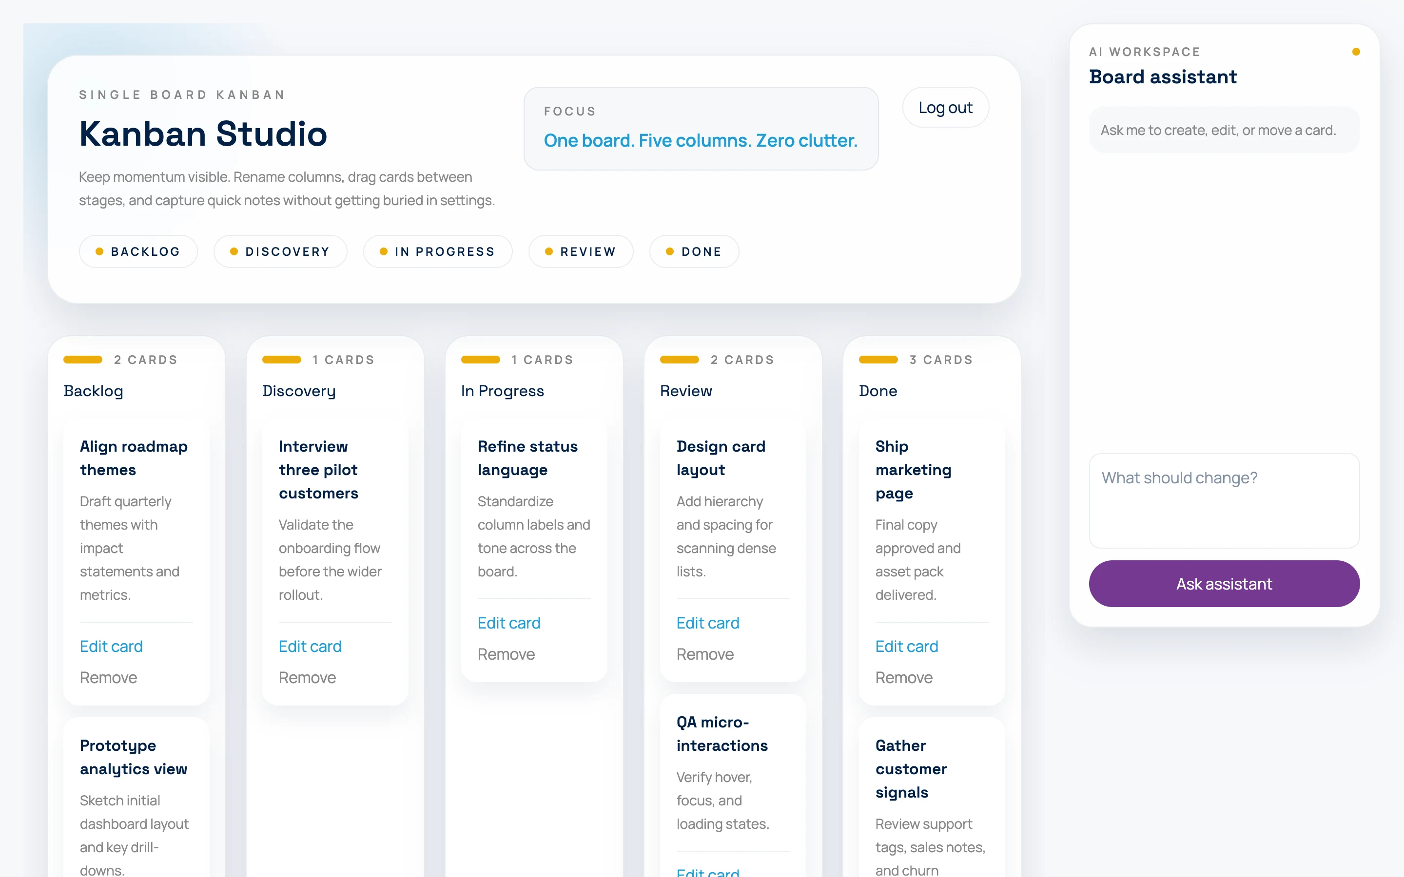The width and height of the screenshot is (1404, 877).
Task: Click the 'Kanban Studio' heading
Action: (204, 133)
